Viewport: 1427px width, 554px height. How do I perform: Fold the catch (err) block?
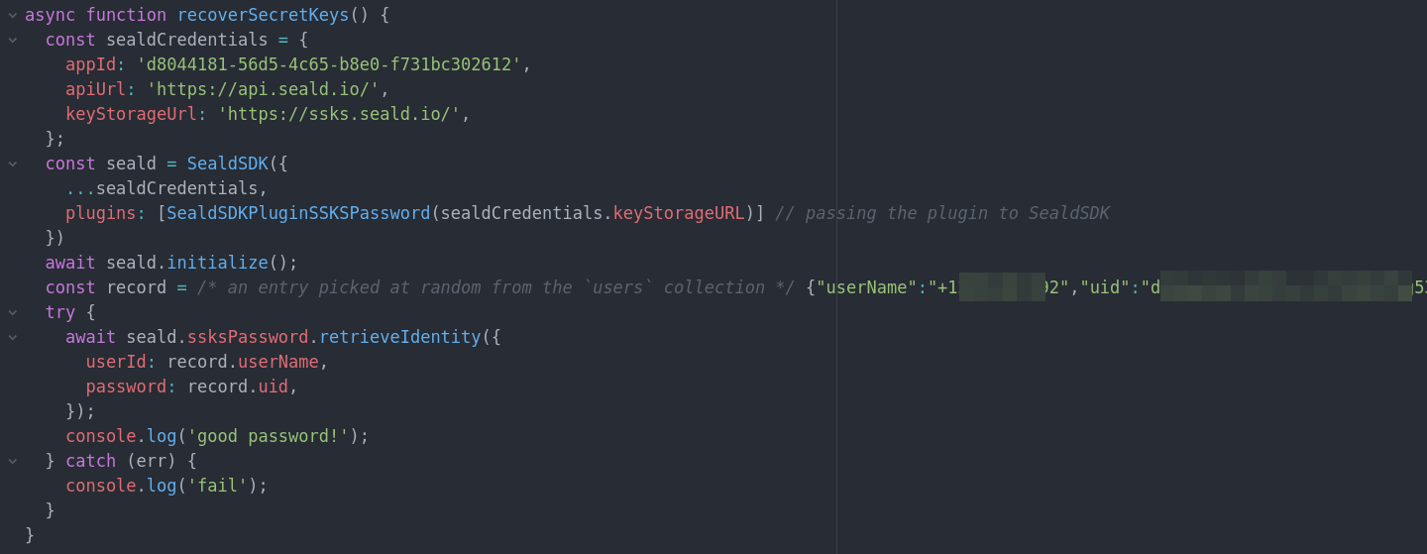point(13,461)
